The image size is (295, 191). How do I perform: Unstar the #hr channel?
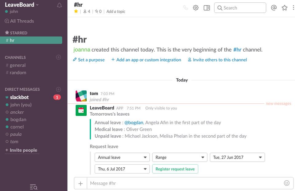click(76, 11)
